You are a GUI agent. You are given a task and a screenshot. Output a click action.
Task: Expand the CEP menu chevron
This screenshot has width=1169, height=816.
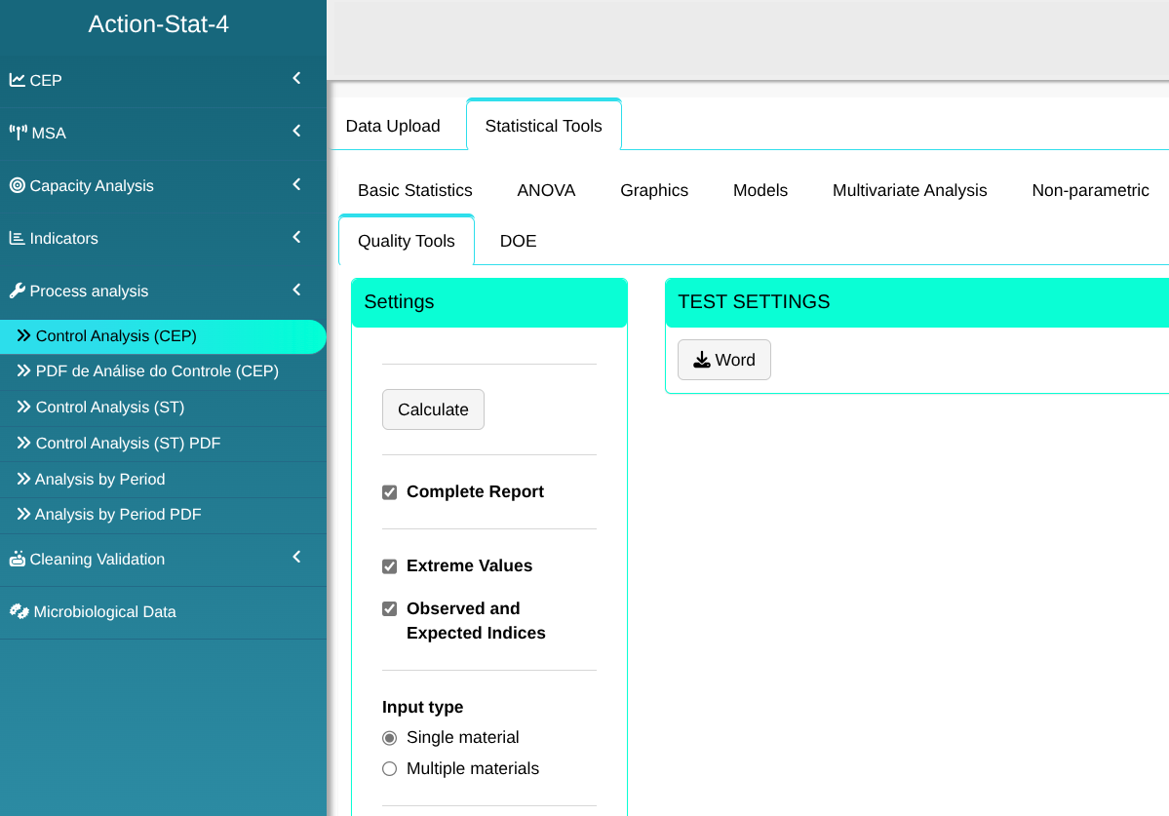(296, 78)
